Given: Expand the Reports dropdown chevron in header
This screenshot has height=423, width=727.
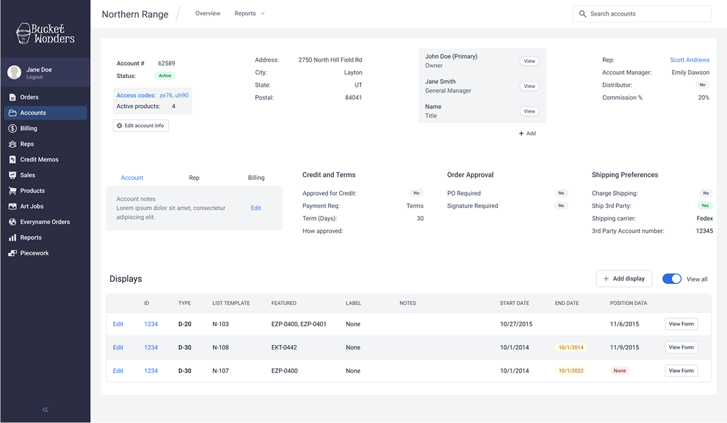Looking at the screenshot, I should 263,13.
